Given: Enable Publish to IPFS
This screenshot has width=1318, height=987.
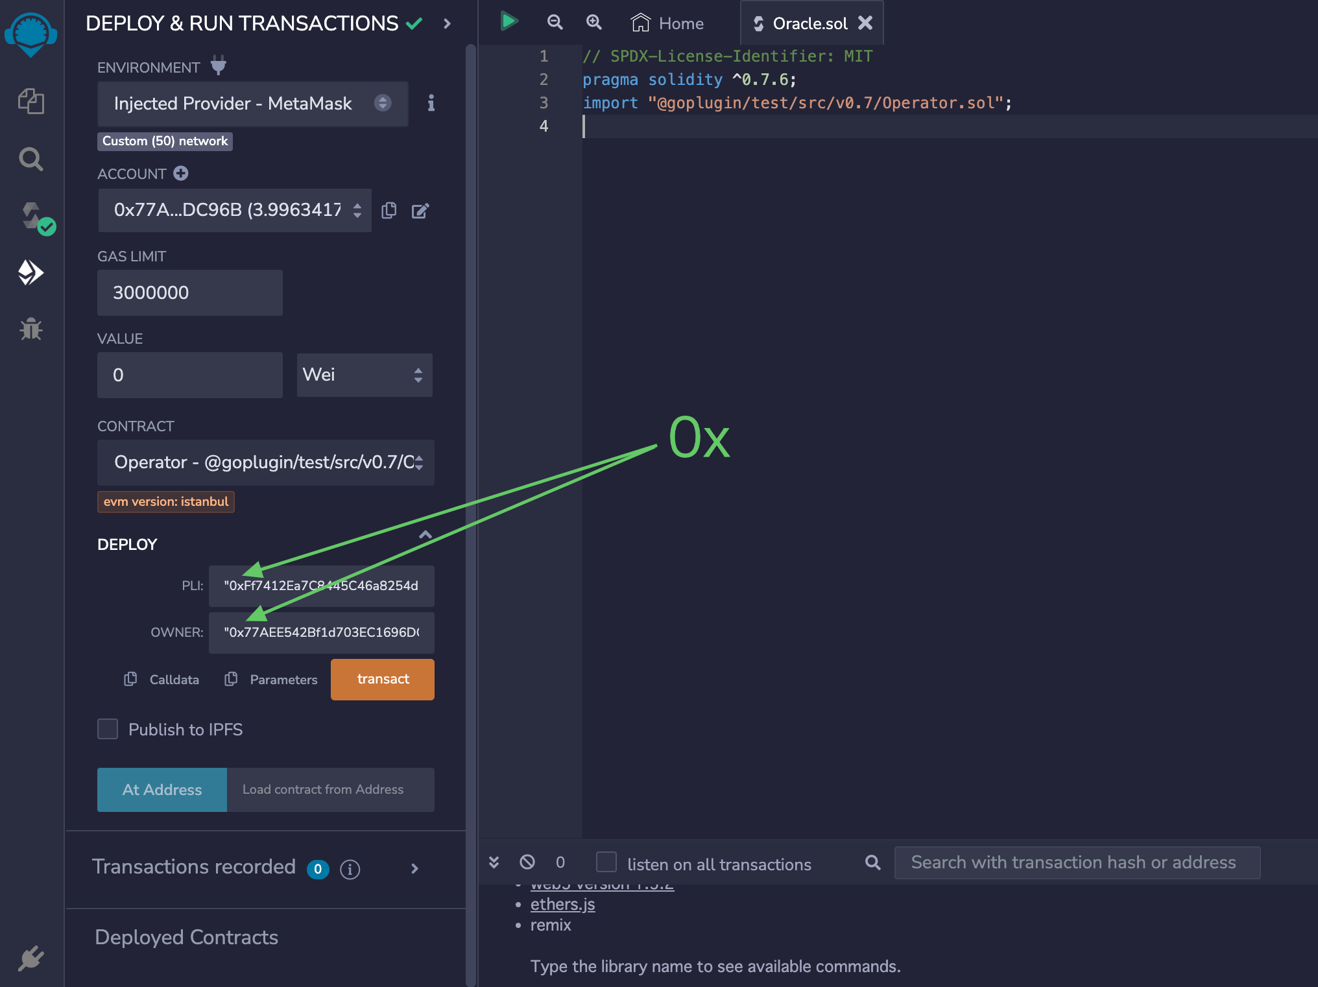Looking at the screenshot, I should (x=108, y=729).
